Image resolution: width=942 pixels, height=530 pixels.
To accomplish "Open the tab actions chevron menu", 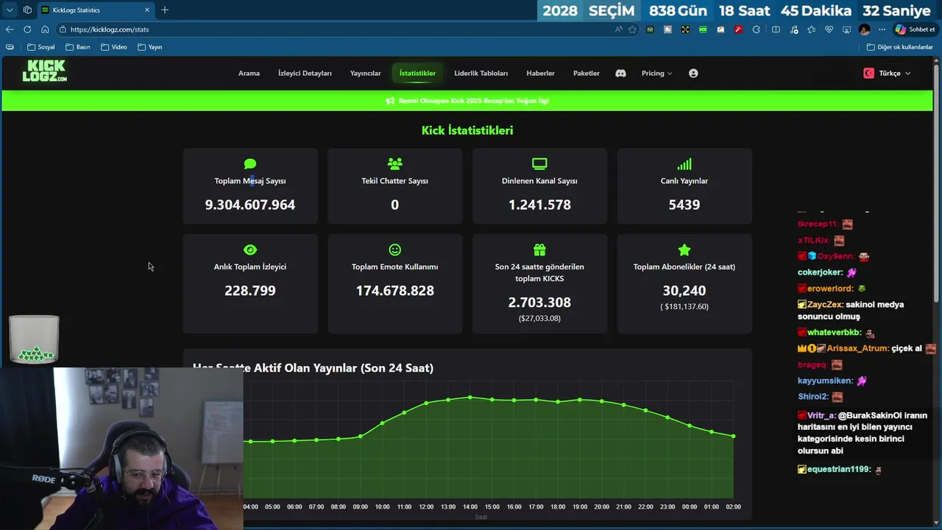I will pyautogui.click(x=10, y=10).
